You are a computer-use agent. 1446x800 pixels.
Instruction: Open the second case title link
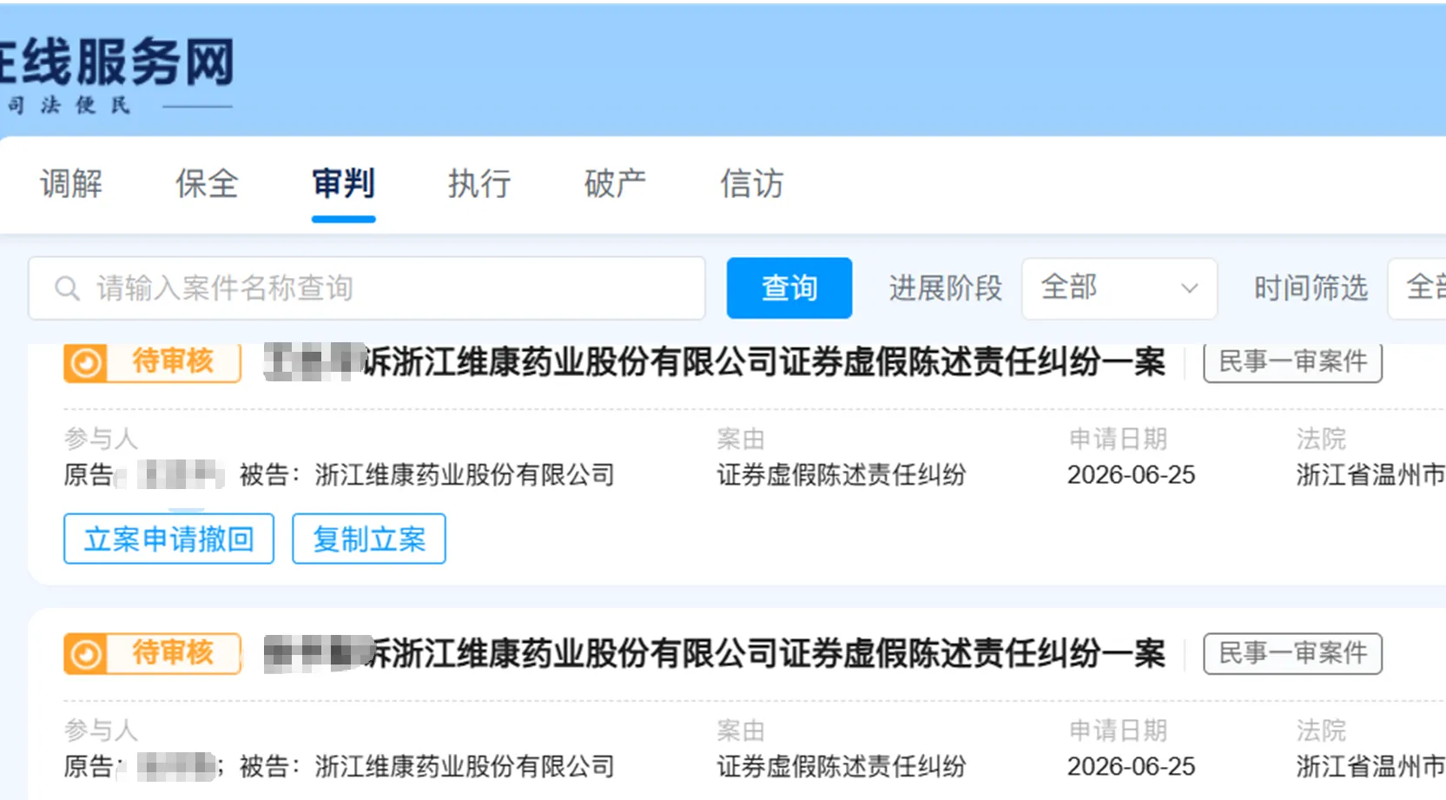coord(714,653)
